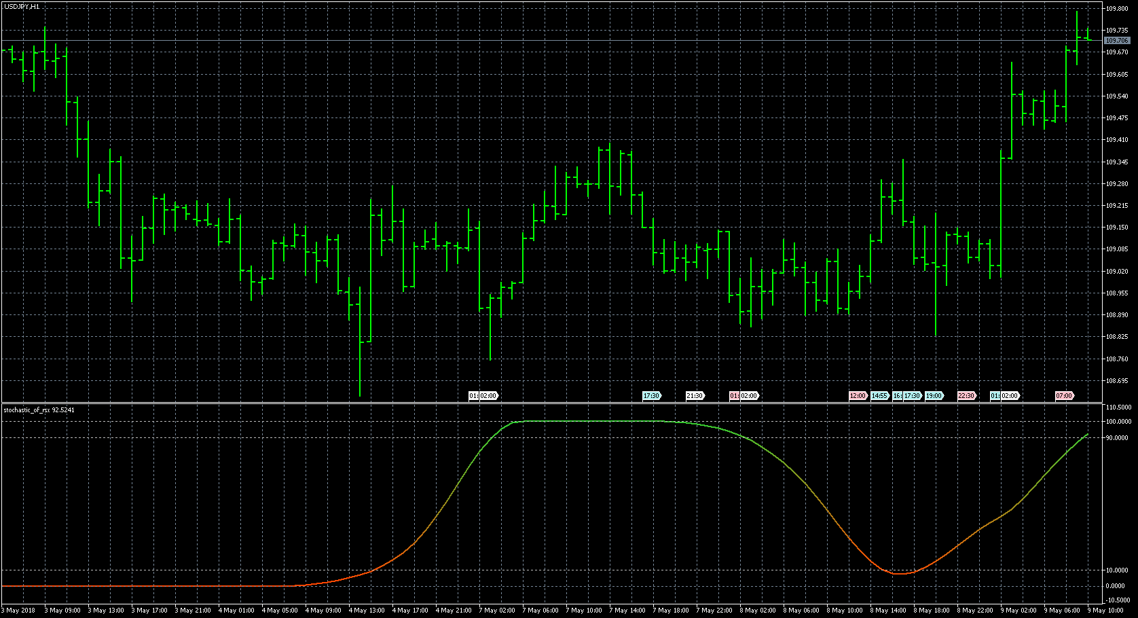
Task: Click the cyan 19:00 event flag
Action: [x=934, y=396]
